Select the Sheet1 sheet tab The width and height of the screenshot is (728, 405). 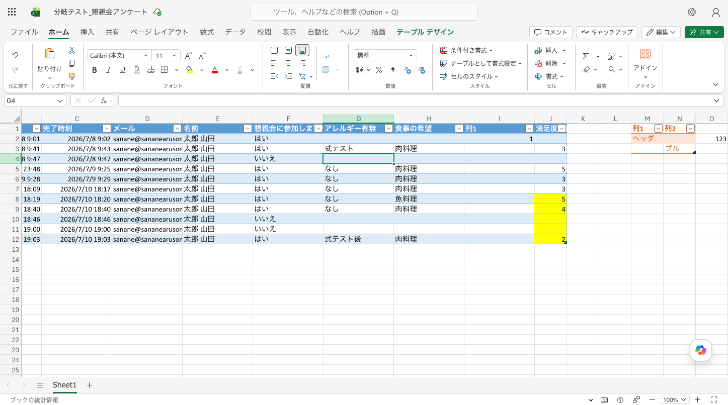pos(64,385)
